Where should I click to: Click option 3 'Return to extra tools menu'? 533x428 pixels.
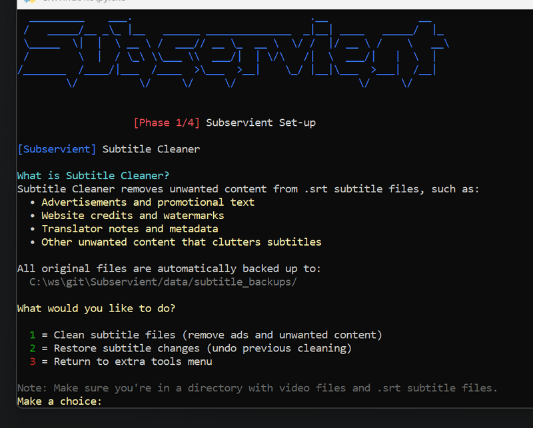pos(121,361)
